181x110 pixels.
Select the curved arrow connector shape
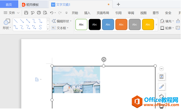click(28, 27)
